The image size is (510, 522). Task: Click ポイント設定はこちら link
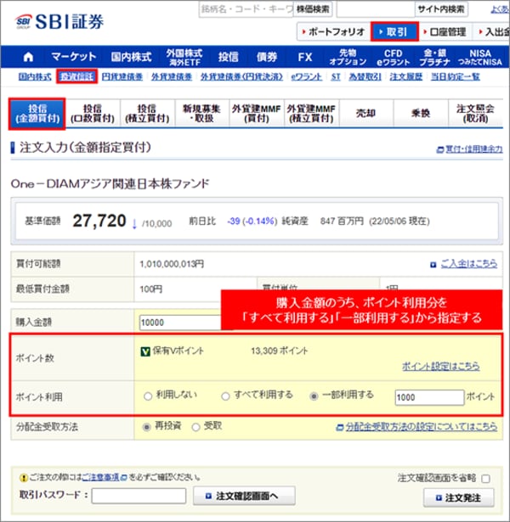(x=441, y=366)
